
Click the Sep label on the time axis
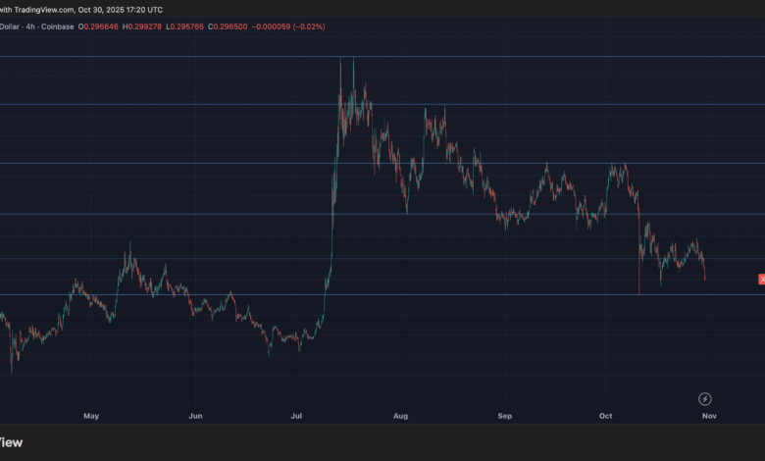click(504, 416)
